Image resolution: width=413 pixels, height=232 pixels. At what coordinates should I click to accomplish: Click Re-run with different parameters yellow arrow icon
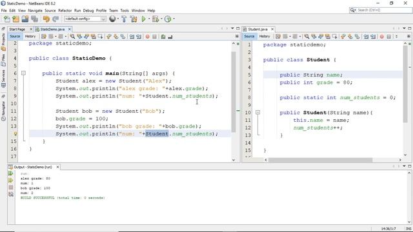(10, 180)
